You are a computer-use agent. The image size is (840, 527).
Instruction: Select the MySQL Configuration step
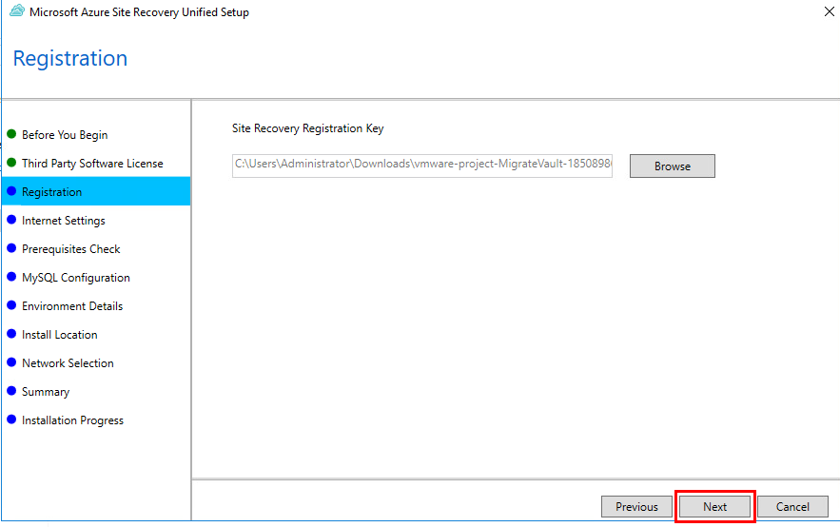(x=75, y=278)
